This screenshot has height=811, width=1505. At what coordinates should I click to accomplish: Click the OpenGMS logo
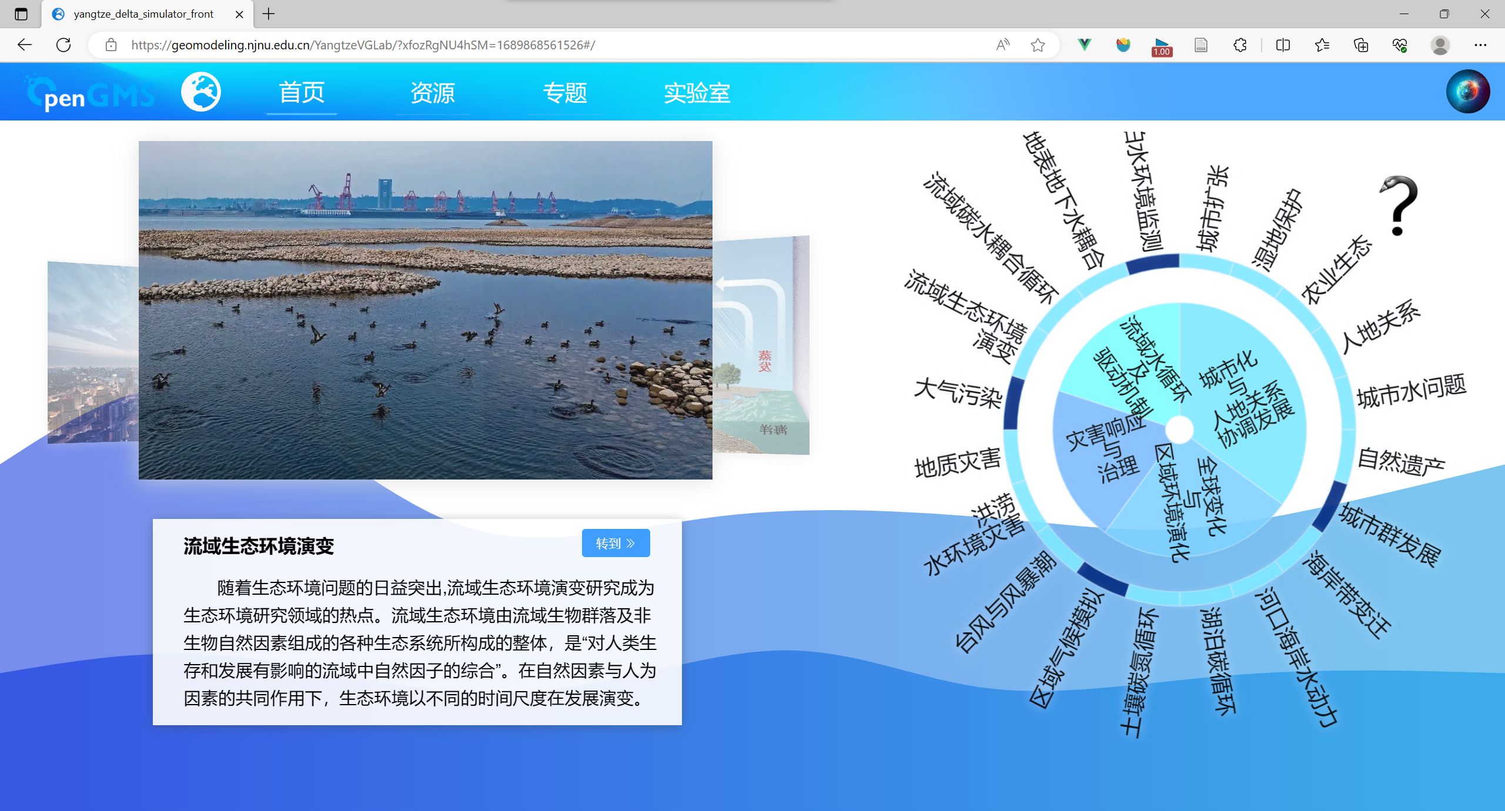[x=89, y=93]
